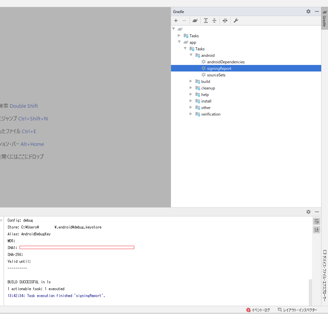Select the build folder label
This screenshot has width=328, height=314.
click(206, 82)
